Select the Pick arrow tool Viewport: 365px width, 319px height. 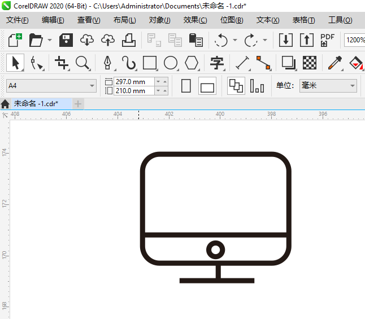click(x=15, y=63)
